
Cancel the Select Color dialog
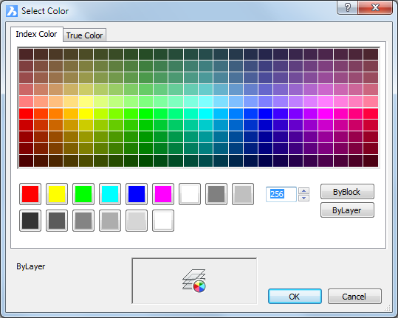click(354, 296)
